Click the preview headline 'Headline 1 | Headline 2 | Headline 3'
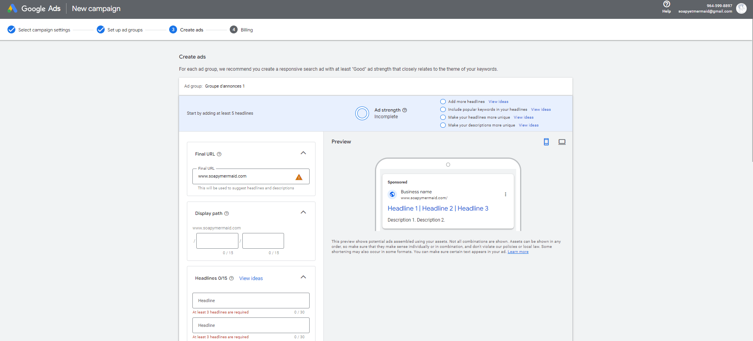Image resolution: width=753 pixels, height=341 pixels. 438,208
